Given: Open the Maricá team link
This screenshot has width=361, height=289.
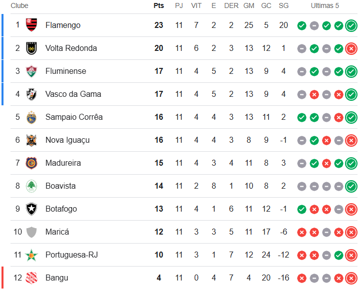Looking at the screenshot, I should pos(57,232).
